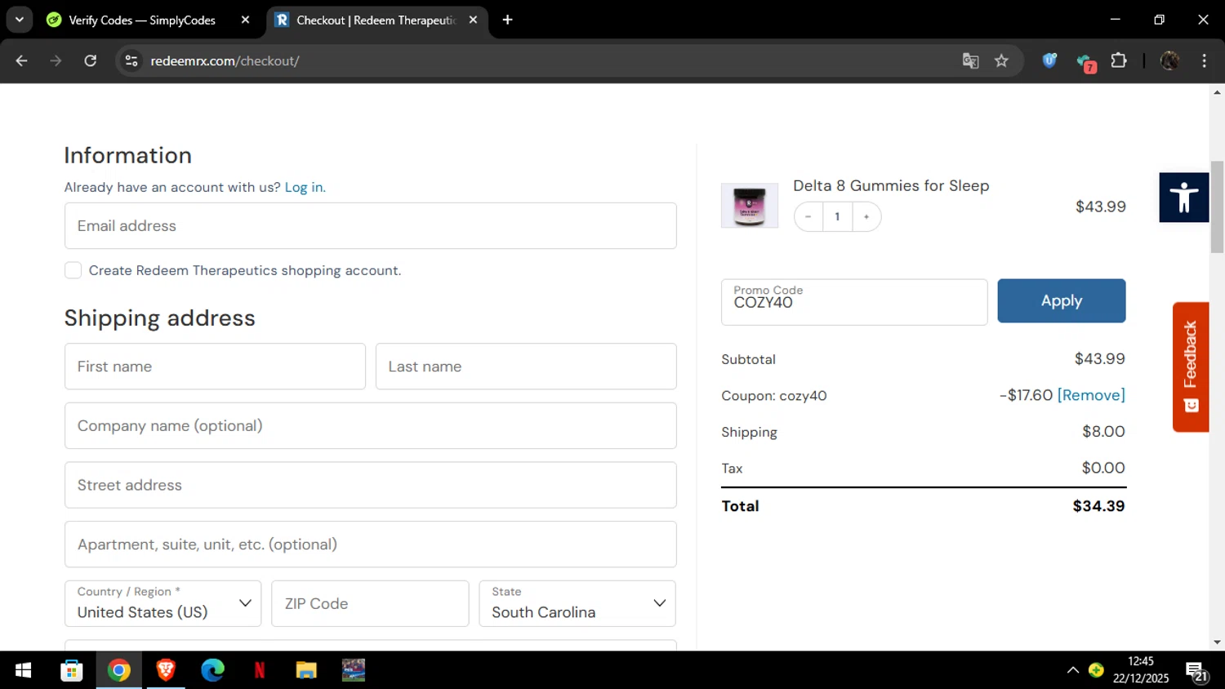Open Microsoft Edge from taskbar

pos(213,670)
